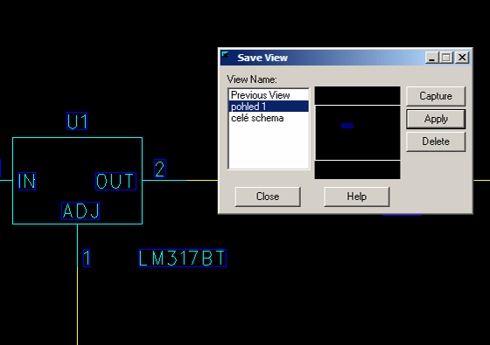490x345 pixels.
Task: Select the U1 reference designator label
Action: (77, 121)
